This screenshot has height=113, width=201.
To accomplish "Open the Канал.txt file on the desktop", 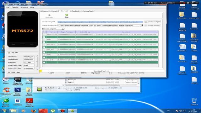I will (x=194, y=26).
